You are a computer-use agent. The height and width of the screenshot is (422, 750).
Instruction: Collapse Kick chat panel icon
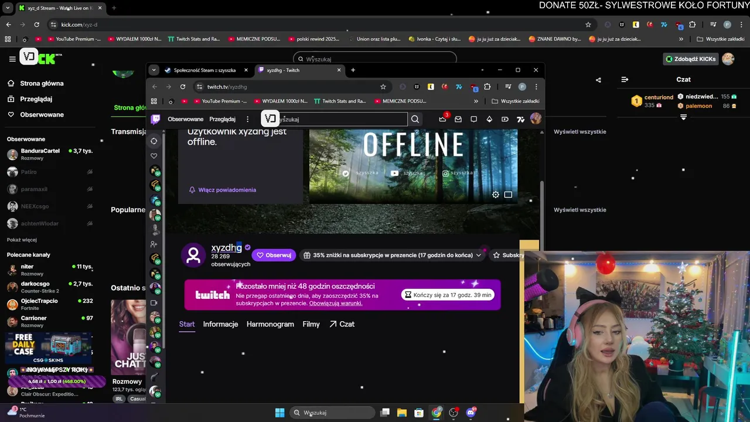(x=625, y=79)
